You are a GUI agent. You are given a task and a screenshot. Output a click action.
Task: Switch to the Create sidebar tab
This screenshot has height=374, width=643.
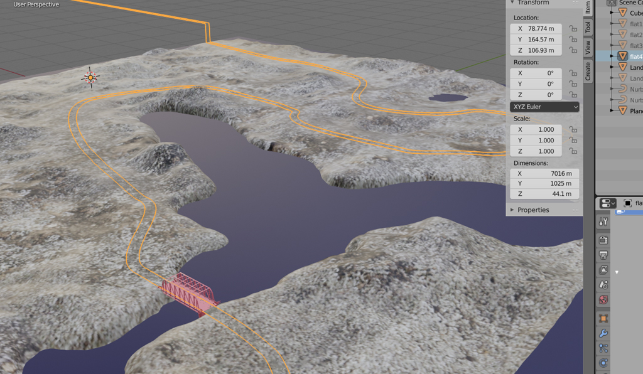click(588, 71)
